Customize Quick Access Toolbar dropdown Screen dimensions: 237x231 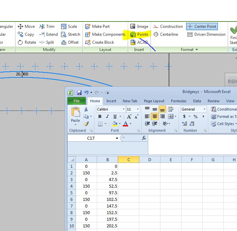click(108, 93)
